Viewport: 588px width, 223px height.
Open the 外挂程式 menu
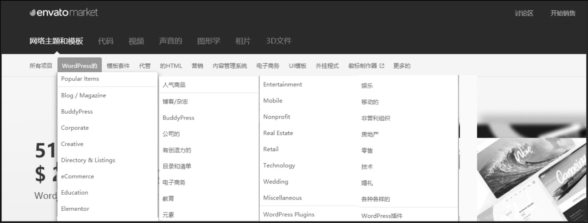pos(327,66)
